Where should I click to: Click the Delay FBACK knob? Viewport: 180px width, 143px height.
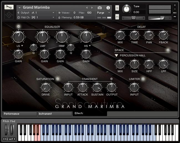[x=163, y=35]
